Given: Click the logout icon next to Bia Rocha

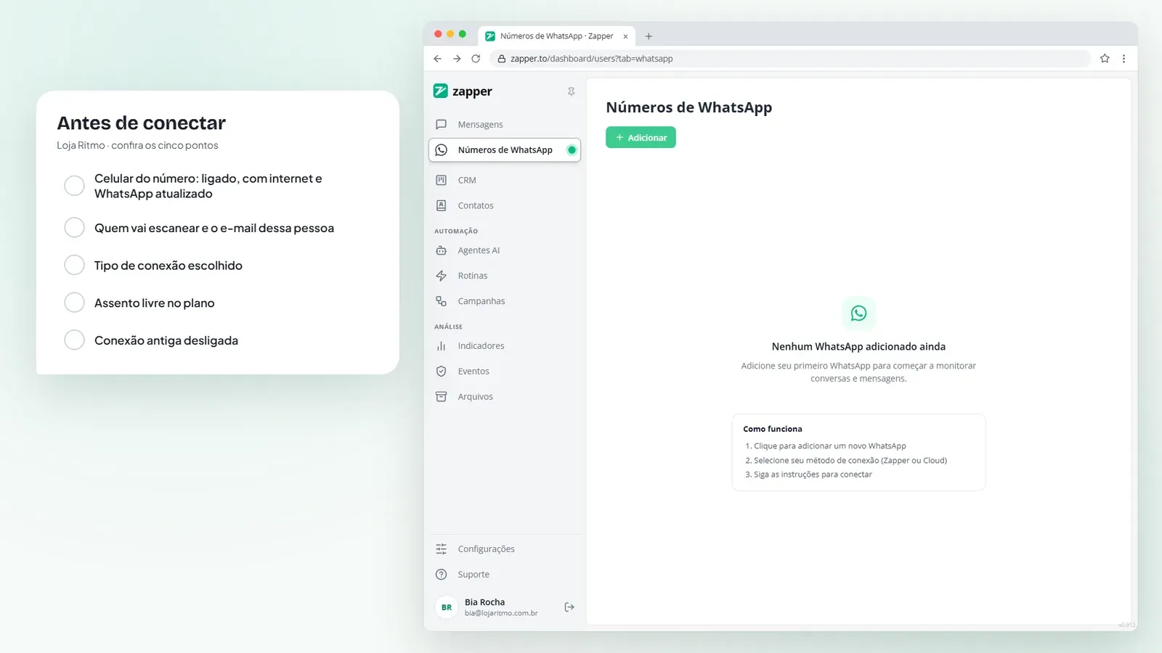Looking at the screenshot, I should coord(569,607).
